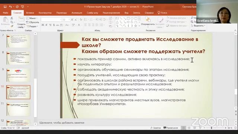Image resolution: width=238 pixels, height=134 pixels.
Task: Decrease the font size
Action: 76,19
